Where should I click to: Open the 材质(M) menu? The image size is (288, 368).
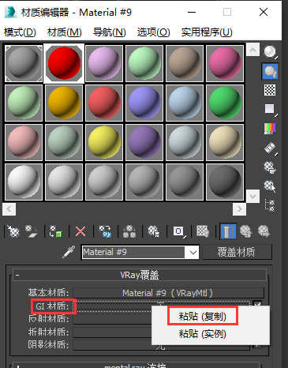[x=65, y=32]
